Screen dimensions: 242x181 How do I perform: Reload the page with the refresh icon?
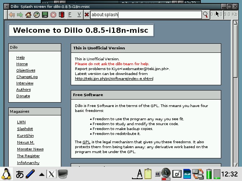pyautogui.click(x=37, y=15)
